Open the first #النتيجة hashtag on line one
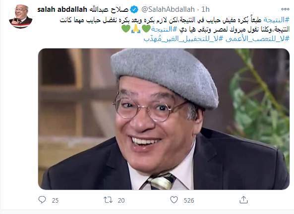 [277, 20]
